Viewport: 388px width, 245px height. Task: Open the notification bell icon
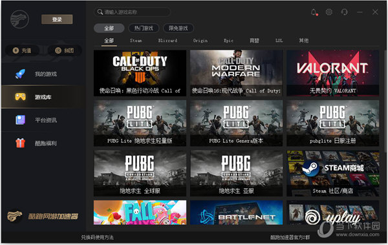(314, 12)
